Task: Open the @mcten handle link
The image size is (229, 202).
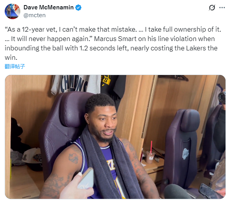Action: 34,15
